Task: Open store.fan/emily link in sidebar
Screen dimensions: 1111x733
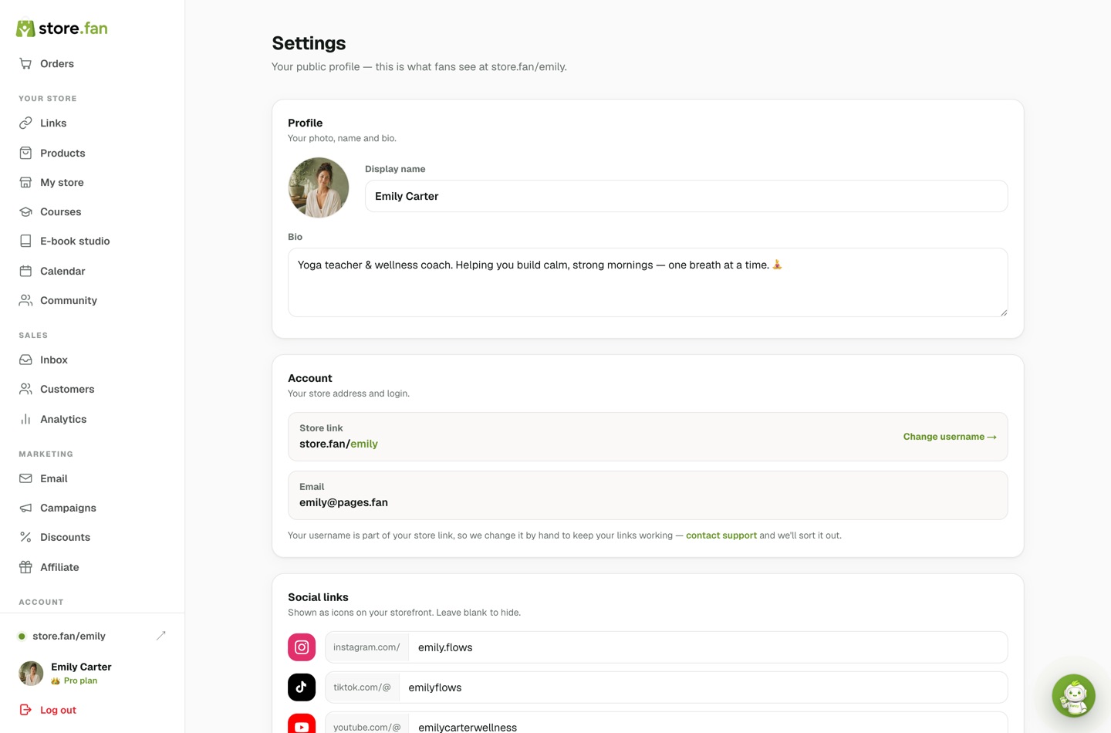Action: [x=69, y=636]
